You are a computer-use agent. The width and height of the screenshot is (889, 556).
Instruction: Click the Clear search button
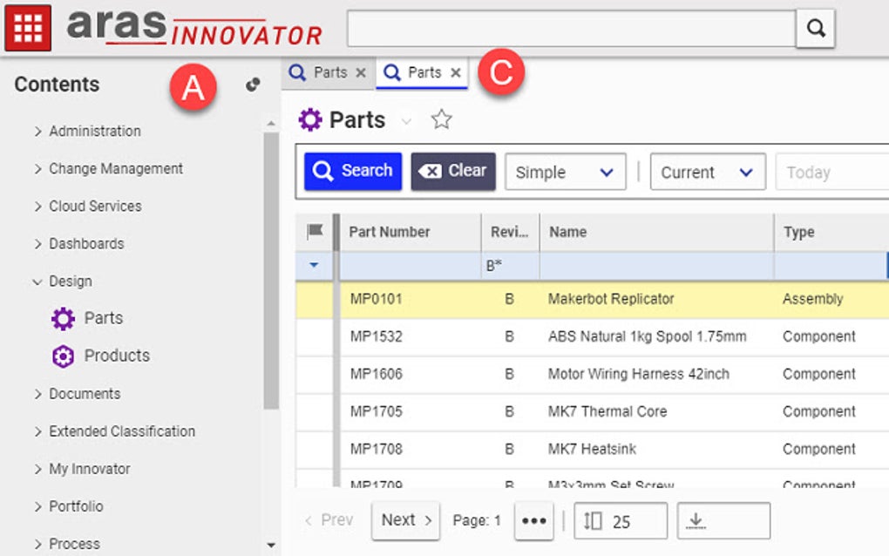[x=453, y=171]
